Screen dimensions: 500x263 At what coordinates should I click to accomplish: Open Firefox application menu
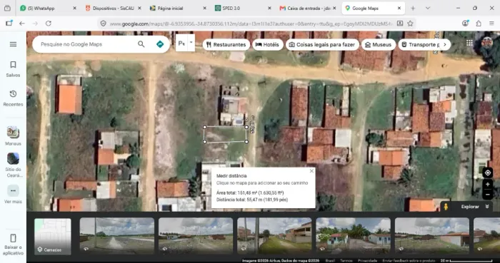(491, 24)
